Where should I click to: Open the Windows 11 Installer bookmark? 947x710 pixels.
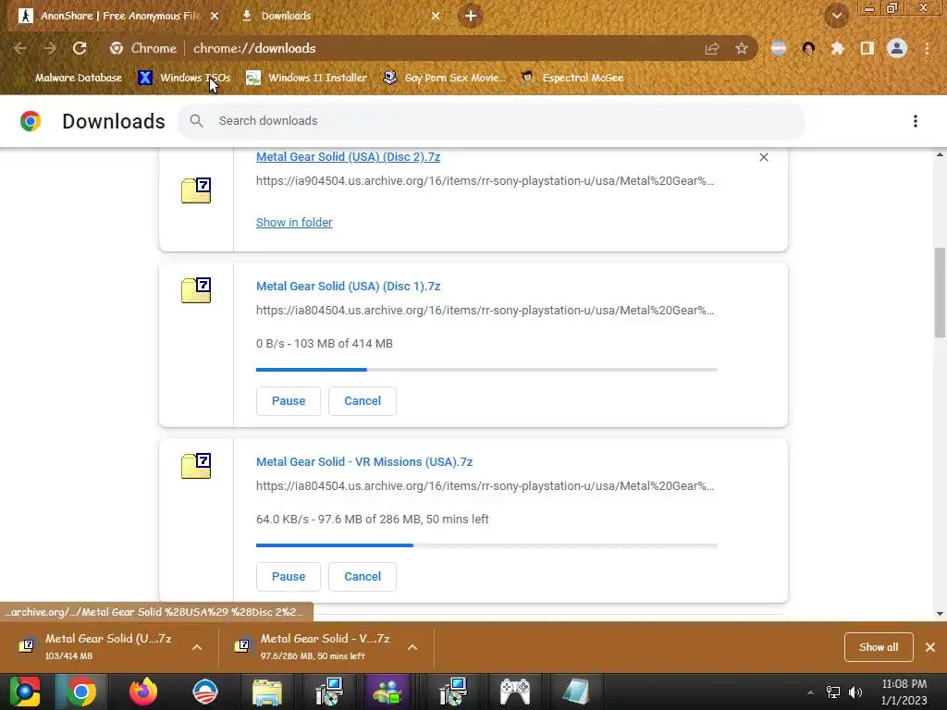click(307, 78)
